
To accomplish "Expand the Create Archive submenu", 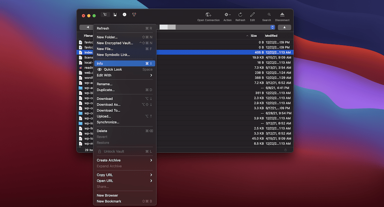I will [x=125, y=160].
